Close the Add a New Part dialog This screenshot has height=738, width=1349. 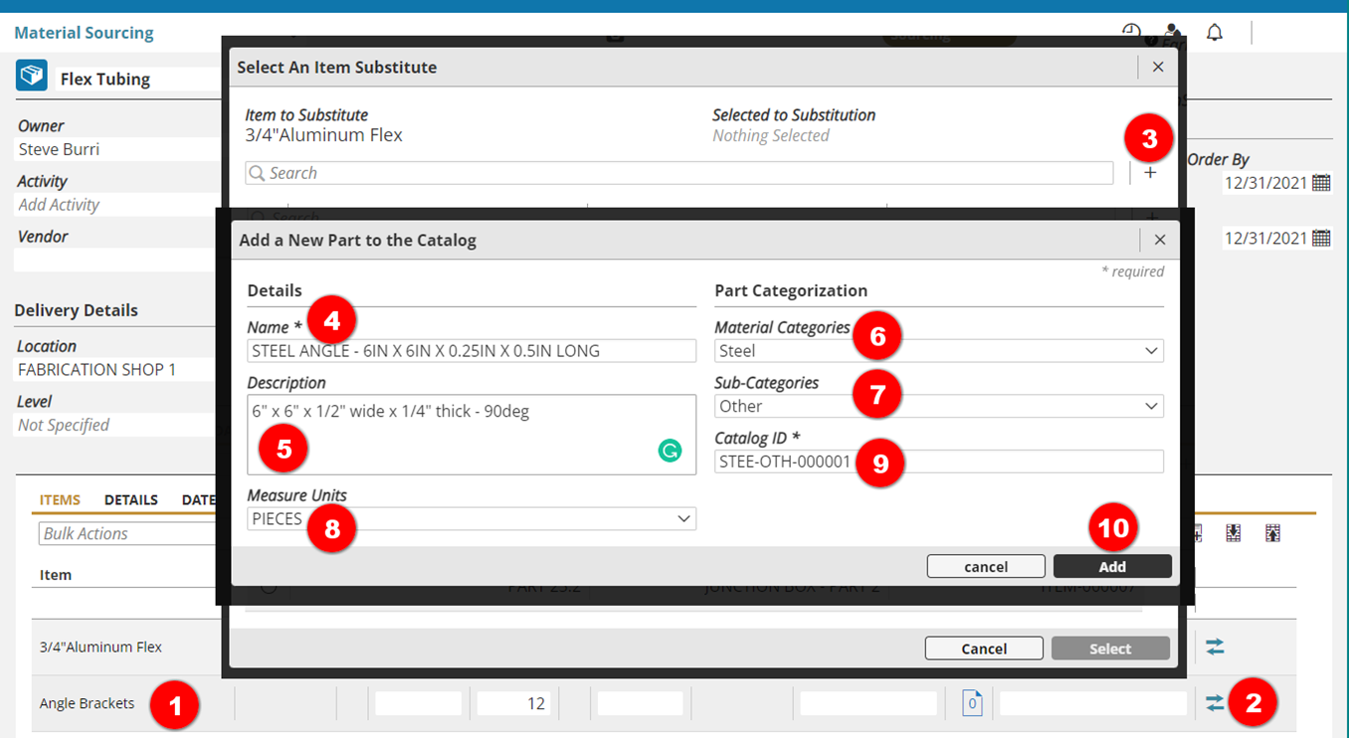coord(1159,240)
